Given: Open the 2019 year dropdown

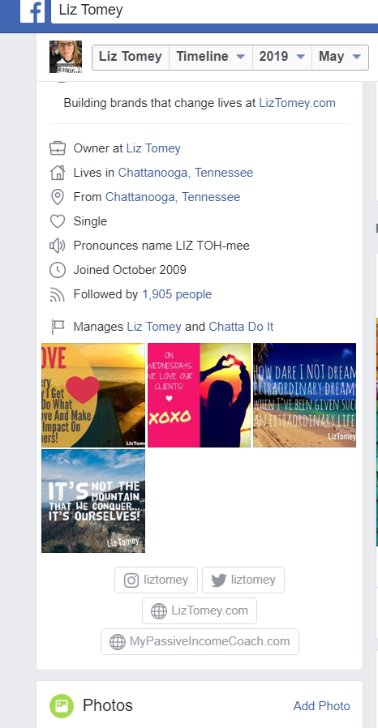Looking at the screenshot, I should pos(281,57).
